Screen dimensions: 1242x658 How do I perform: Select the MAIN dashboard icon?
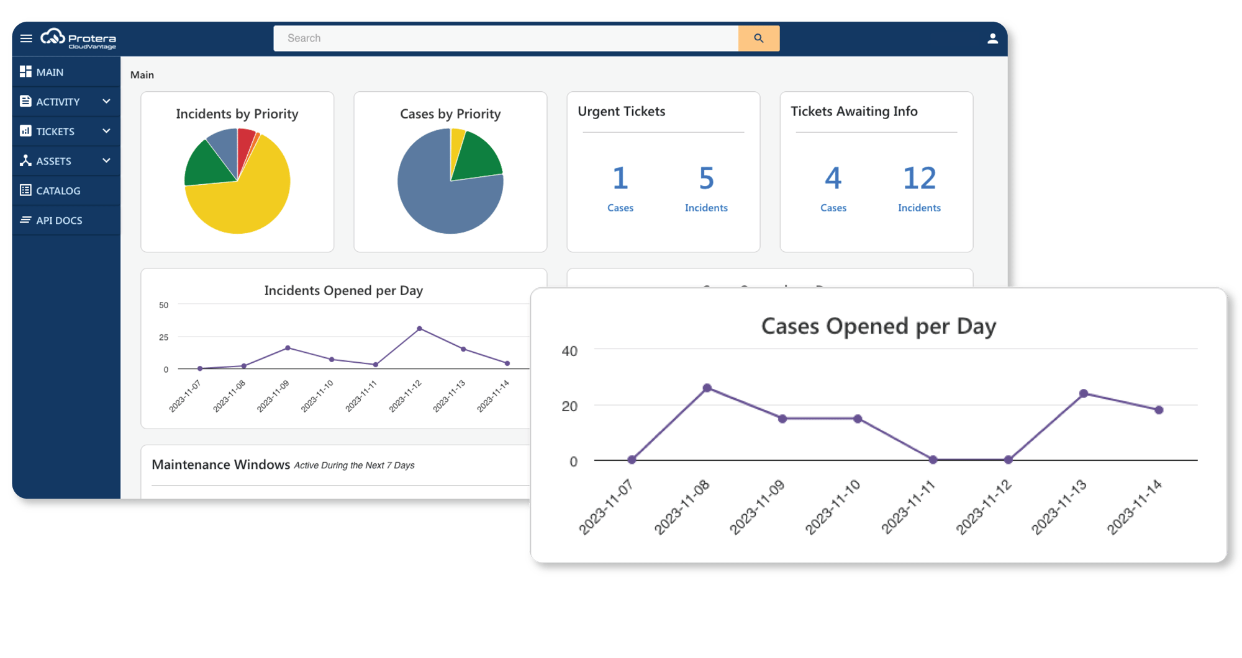[25, 71]
